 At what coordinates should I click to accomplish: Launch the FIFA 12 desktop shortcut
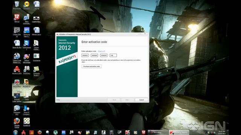[x=17, y=18]
